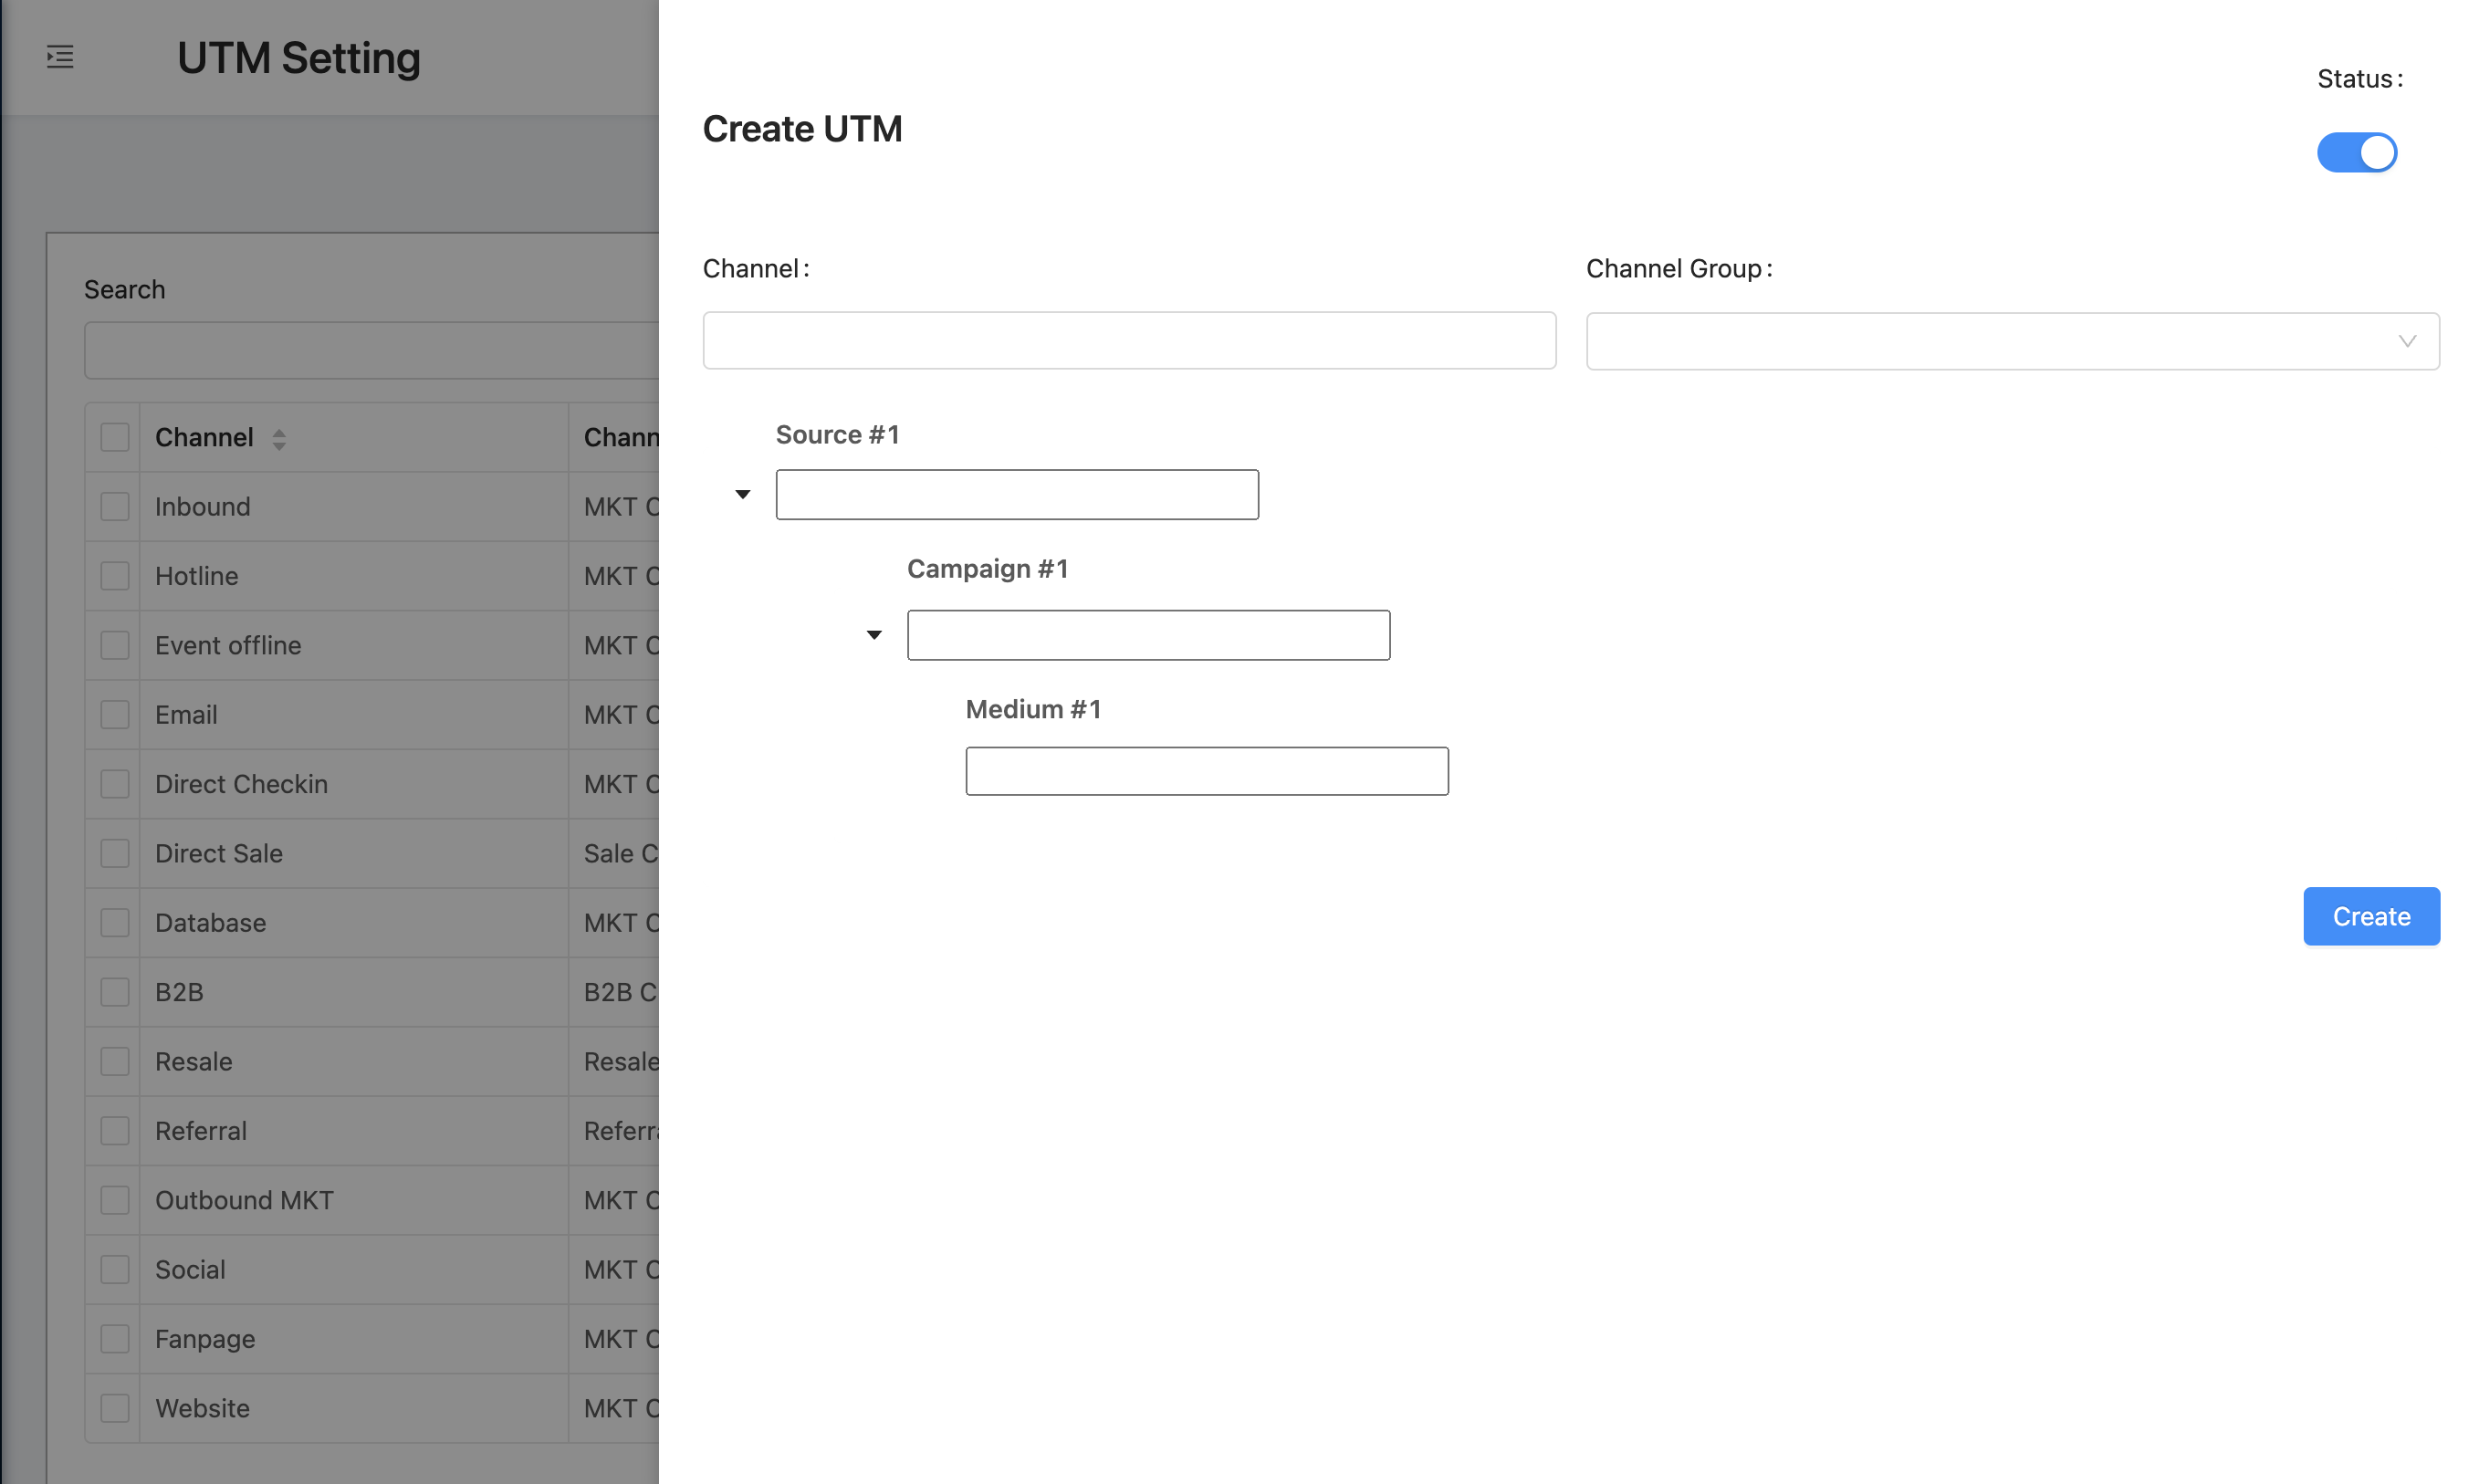Sort by Channel column arrows
The image size is (2479, 1484).
pyautogui.click(x=279, y=439)
